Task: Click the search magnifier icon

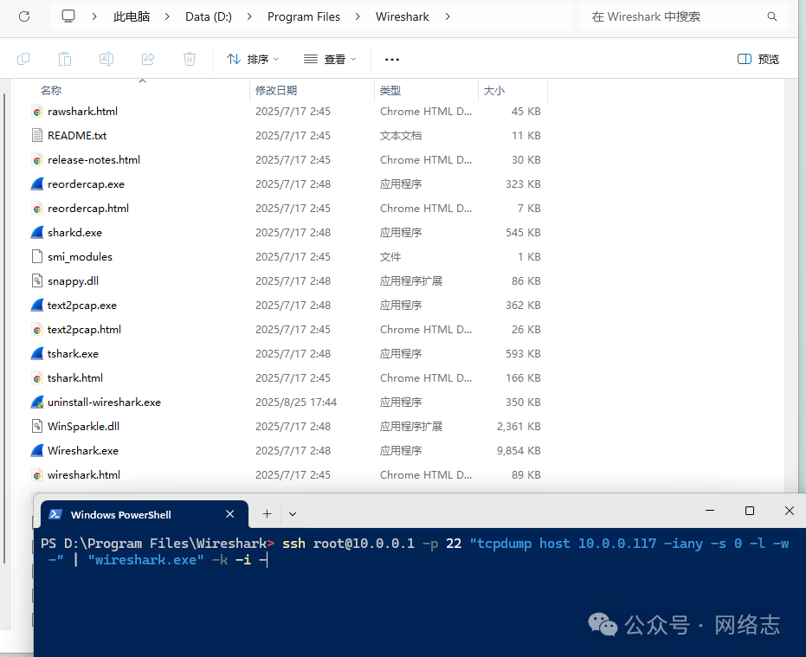Action: coord(772,16)
